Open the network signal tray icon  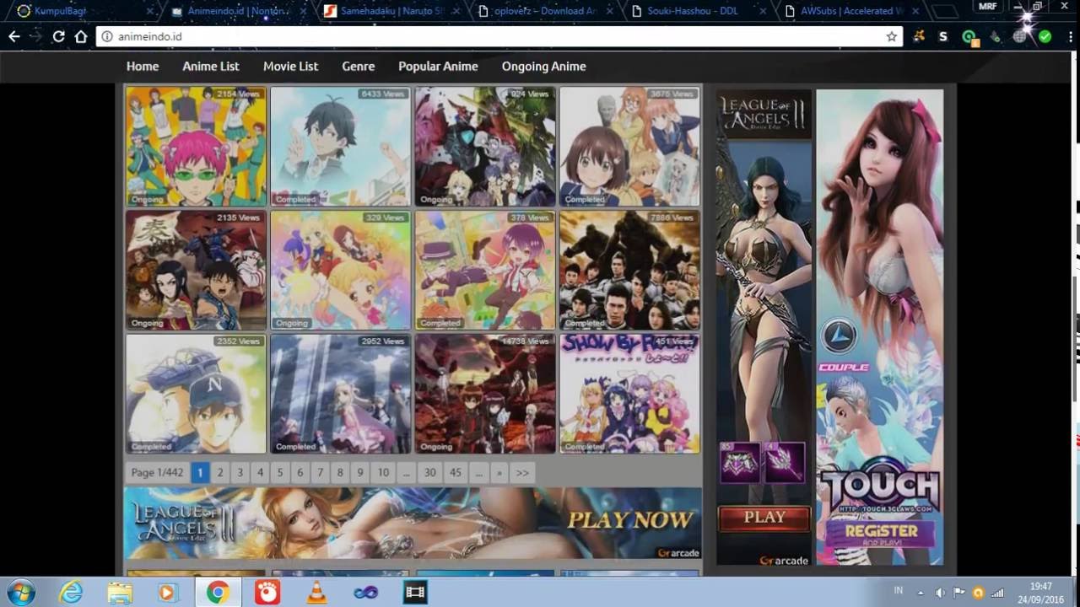pos(998,592)
